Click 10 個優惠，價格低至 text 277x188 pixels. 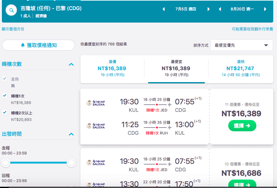pos(242,164)
